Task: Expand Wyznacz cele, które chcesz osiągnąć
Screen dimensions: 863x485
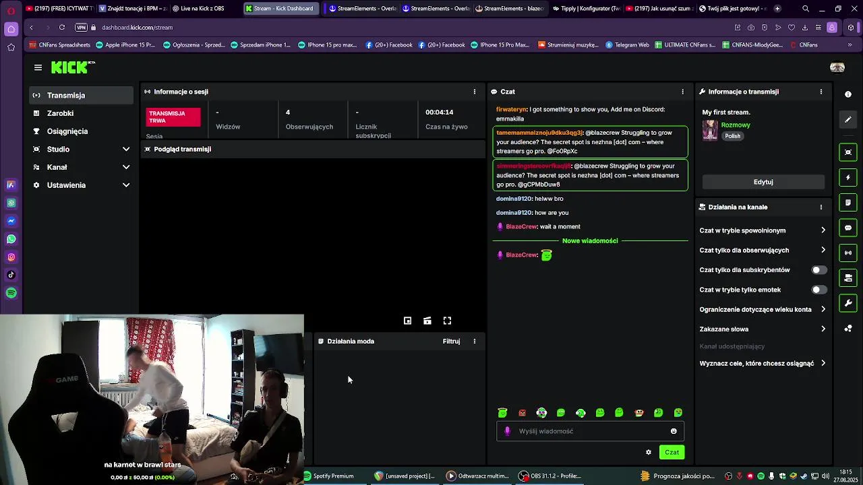Action: (763, 363)
